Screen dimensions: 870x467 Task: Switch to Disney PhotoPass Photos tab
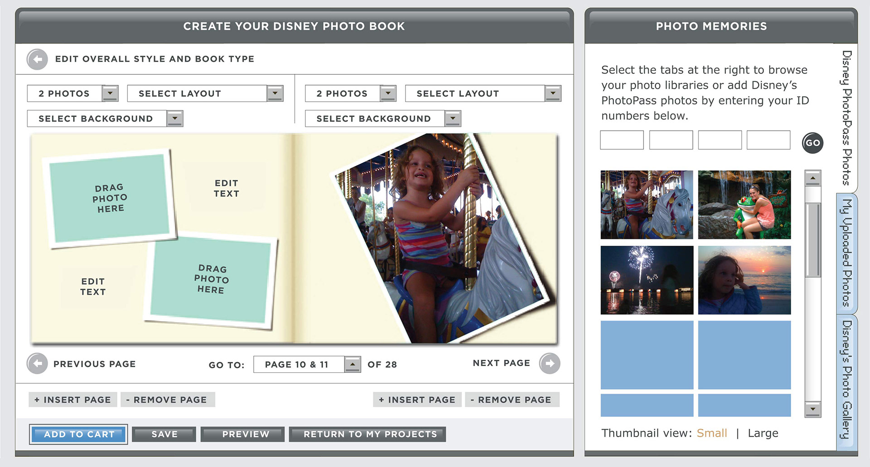pyautogui.click(x=846, y=118)
